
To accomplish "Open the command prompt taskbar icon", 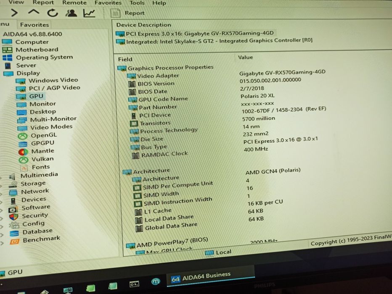I will (x=134, y=284).
